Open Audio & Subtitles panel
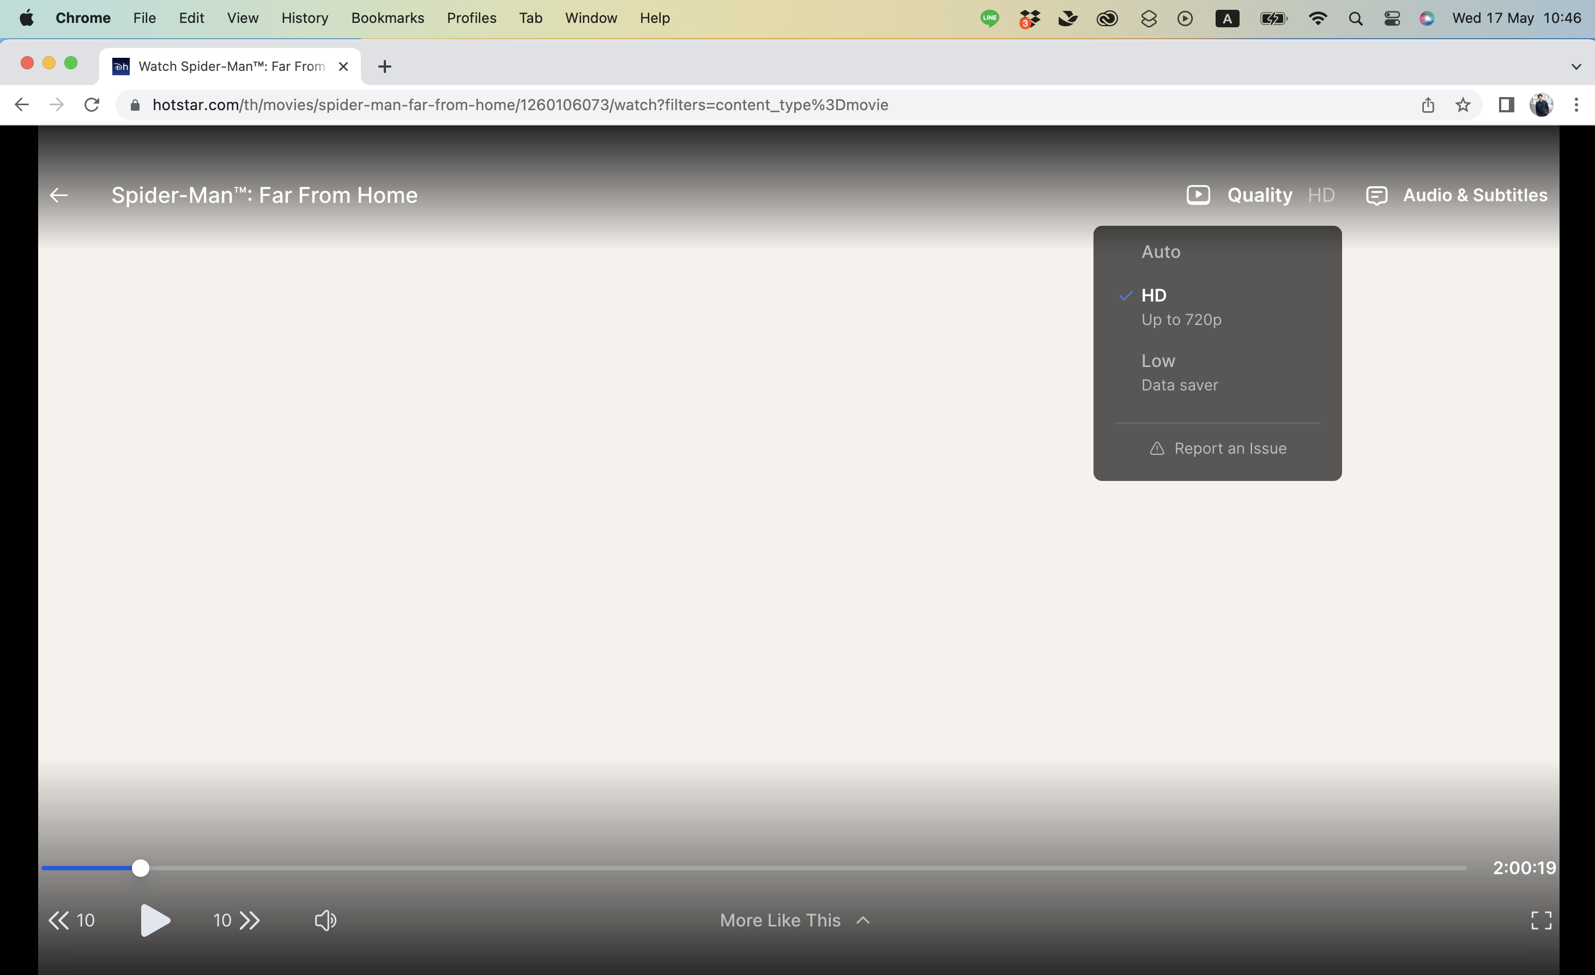Image resolution: width=1595 pixels, height=975 pixels. (1457, 195)
